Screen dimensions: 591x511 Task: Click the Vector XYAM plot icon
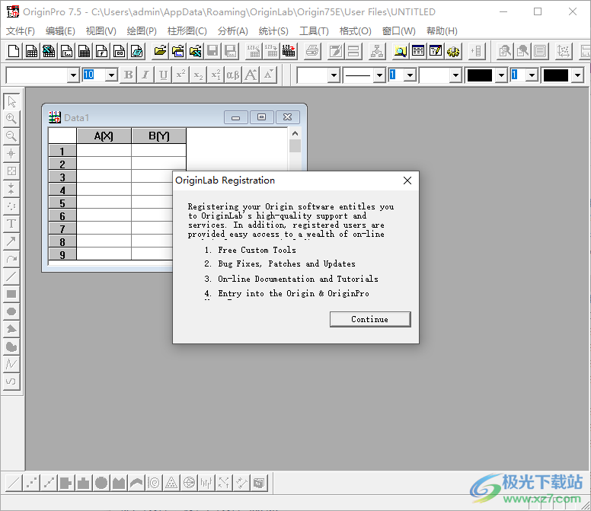(241, 483)
